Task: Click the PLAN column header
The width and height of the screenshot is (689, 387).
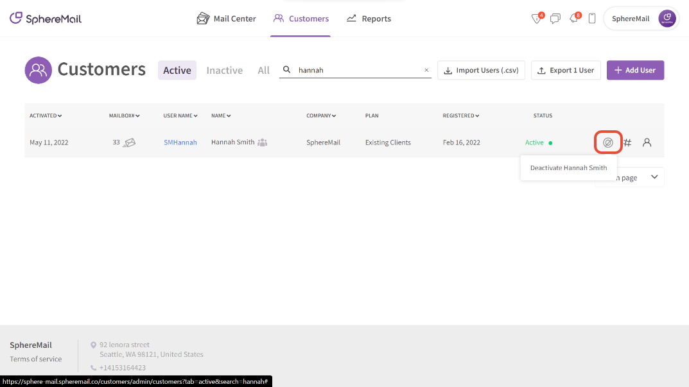Action: 372,116
